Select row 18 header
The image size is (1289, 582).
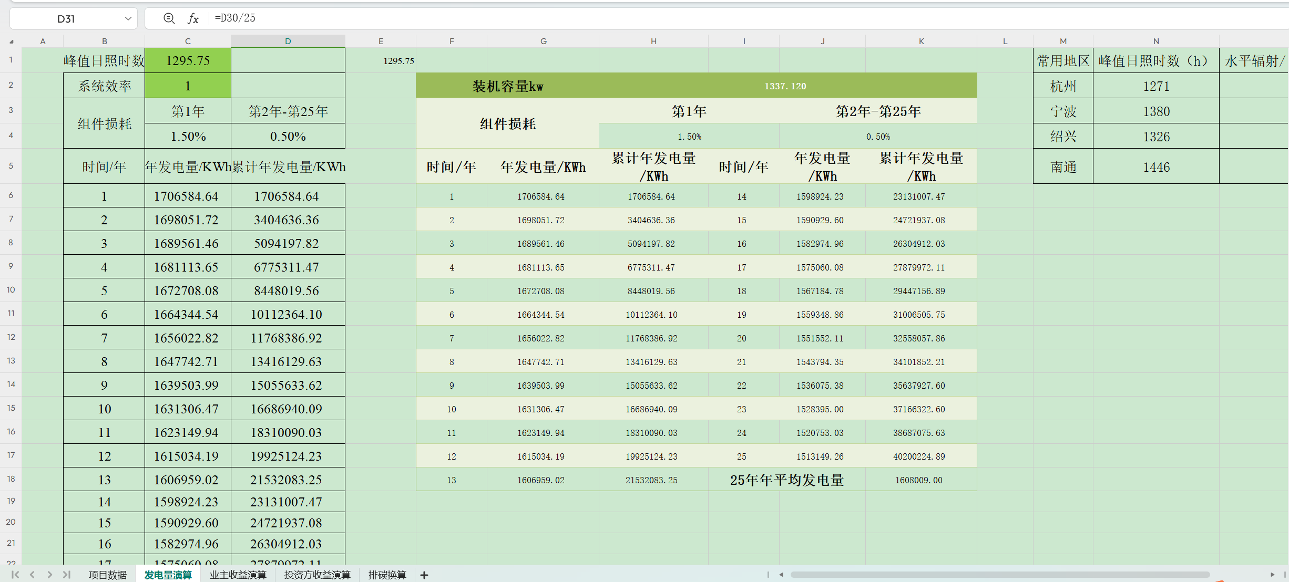(11, 479)
